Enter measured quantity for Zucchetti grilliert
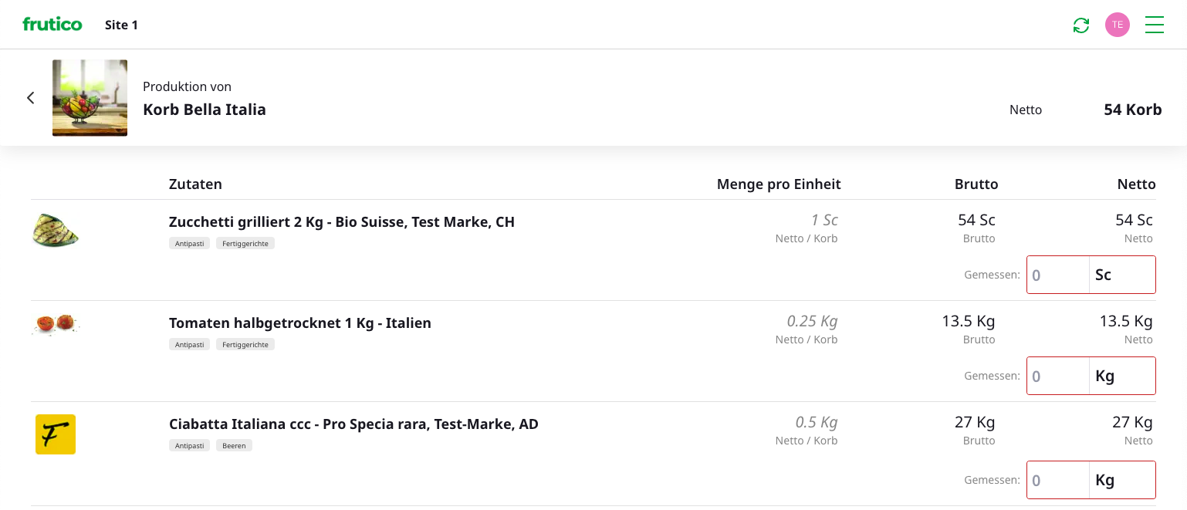This screenshot has width=1187, height=510. 1057,275
